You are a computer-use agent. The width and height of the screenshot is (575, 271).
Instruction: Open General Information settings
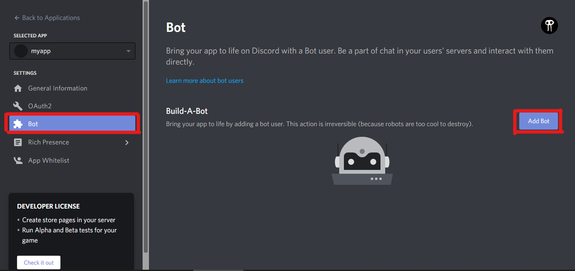click(72, 88)
